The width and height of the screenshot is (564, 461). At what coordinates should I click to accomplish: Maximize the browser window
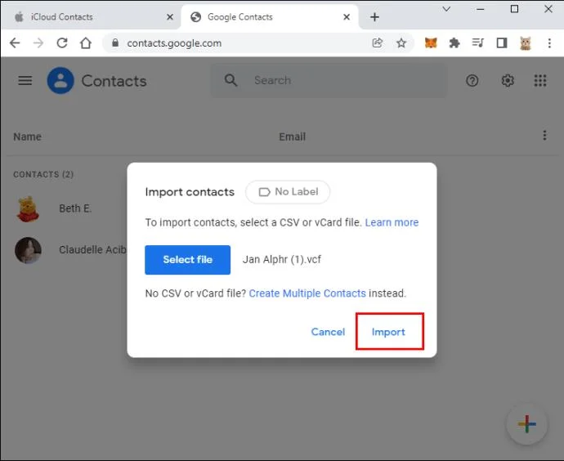click(x=514, y=9)
